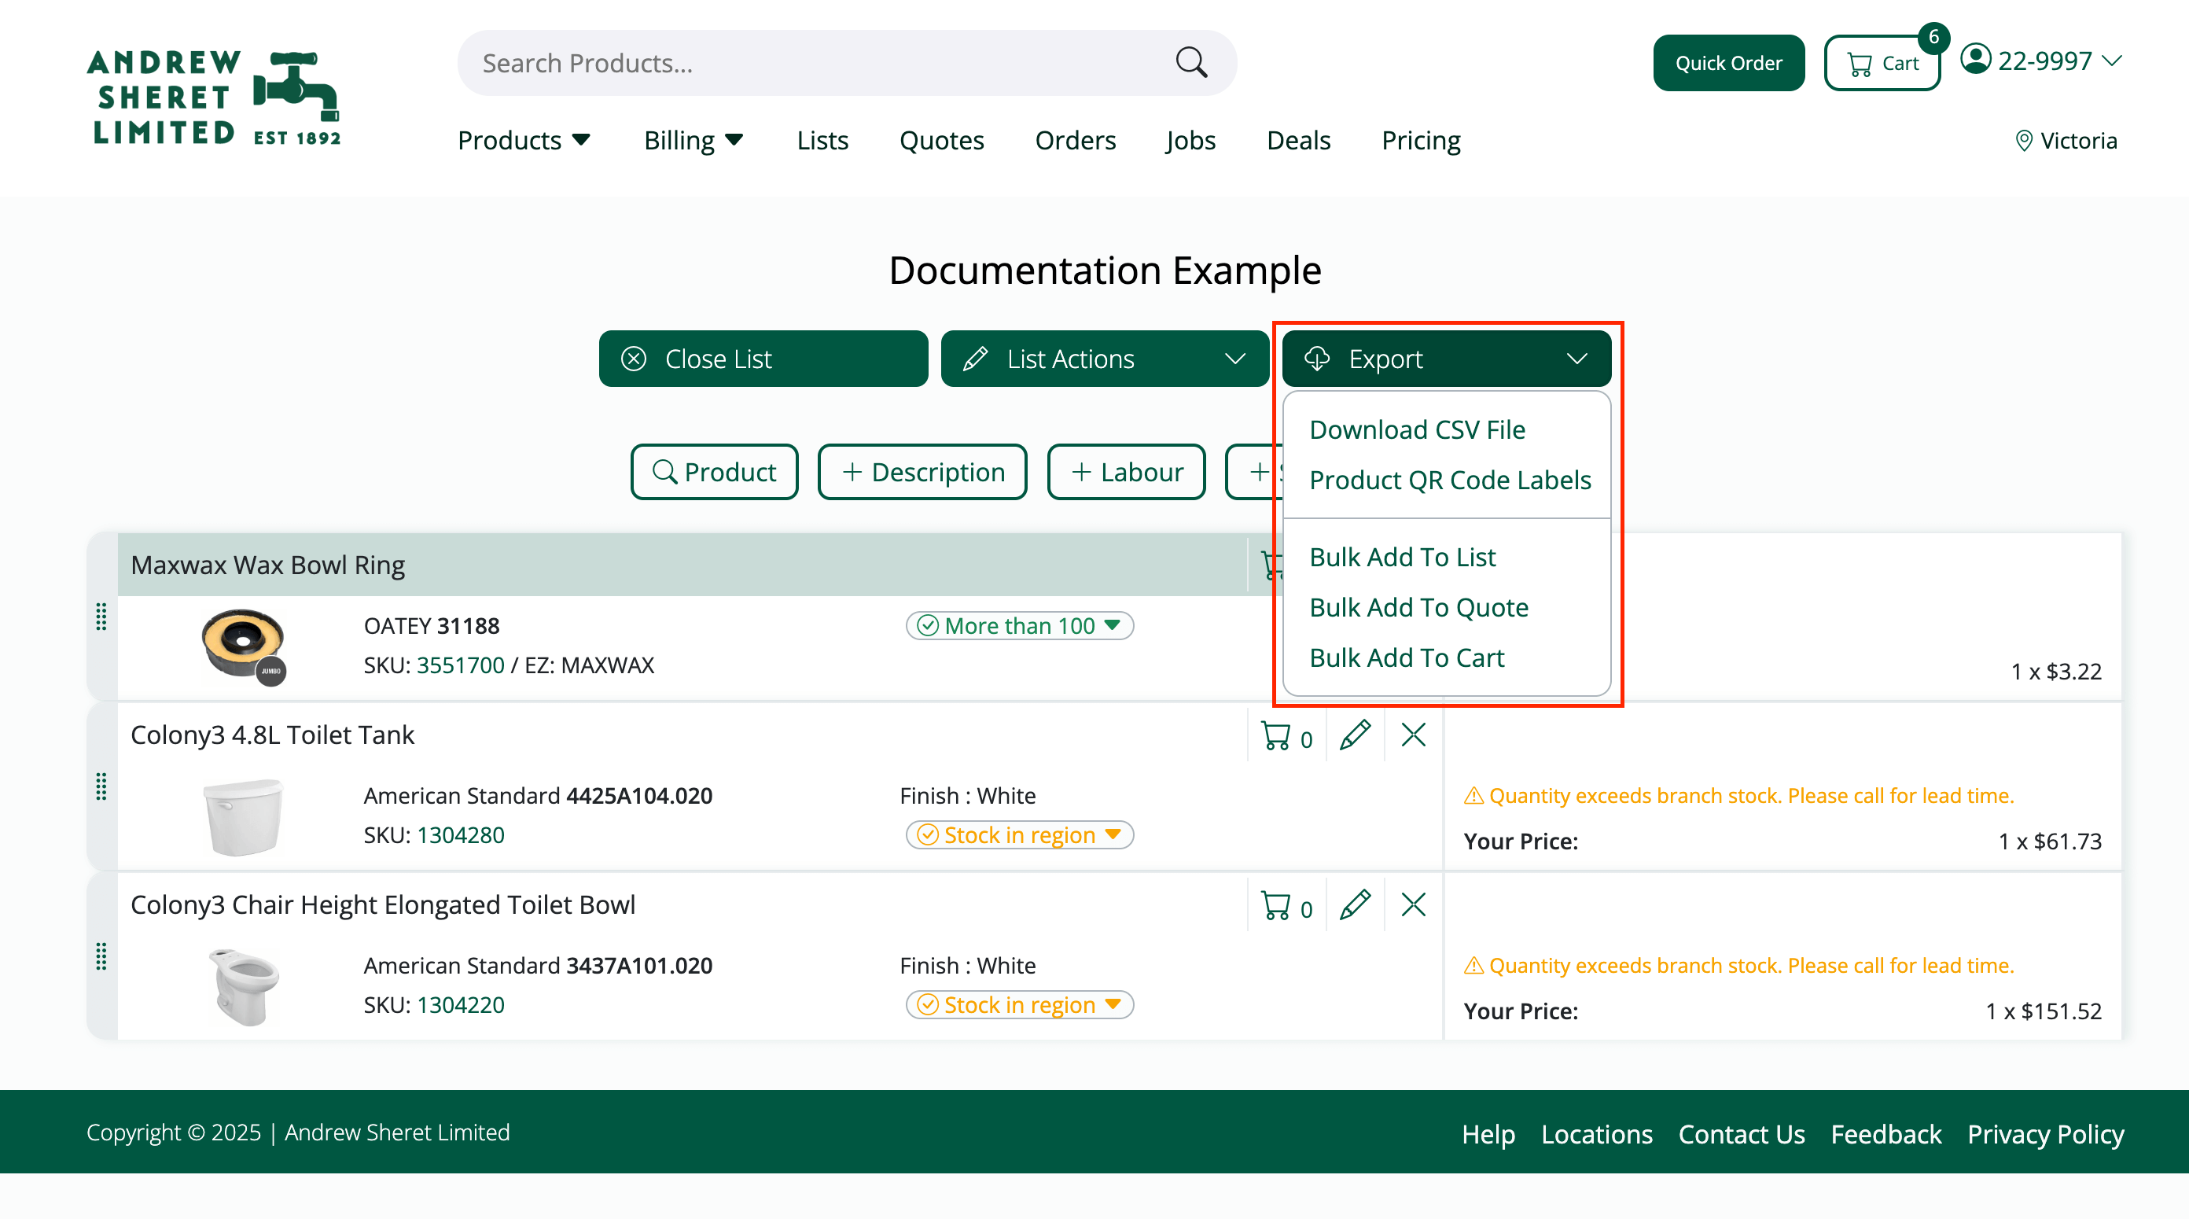Open the account 22-9997 dropdown
Screen dimensions: 2189x1219
point(2041,61)
